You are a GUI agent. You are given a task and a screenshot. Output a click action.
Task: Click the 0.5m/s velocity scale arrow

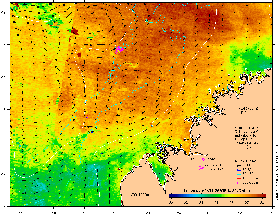tap(245, 147)
